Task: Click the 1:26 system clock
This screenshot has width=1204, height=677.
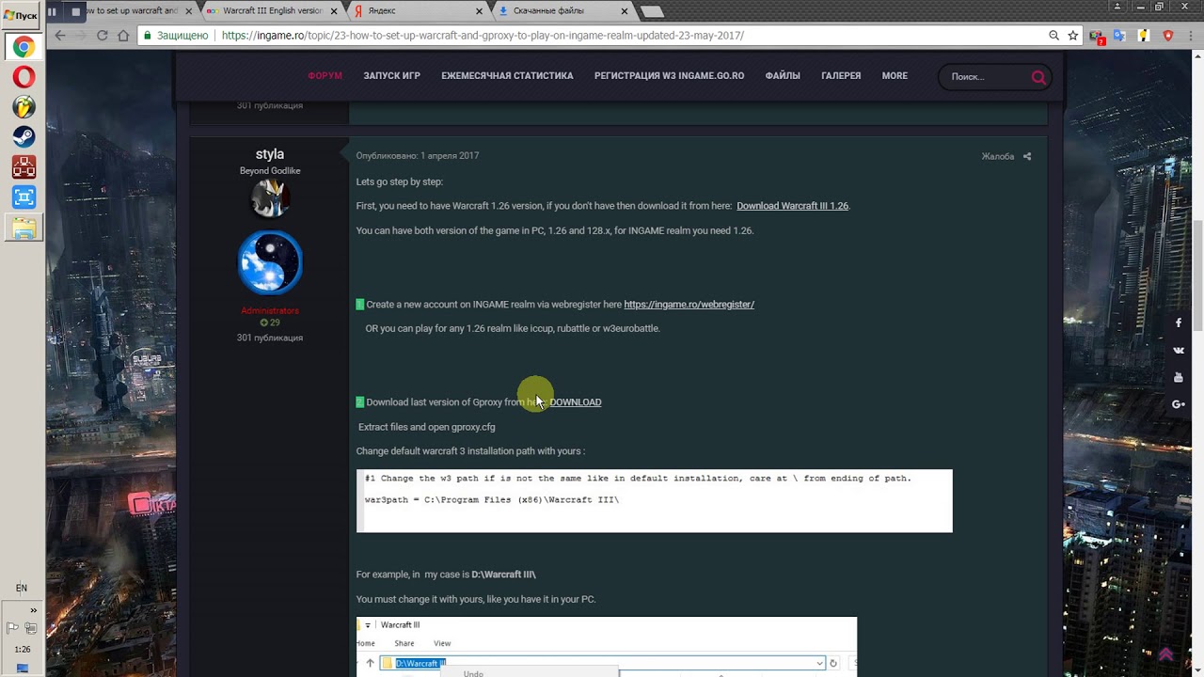Action: 22,650
